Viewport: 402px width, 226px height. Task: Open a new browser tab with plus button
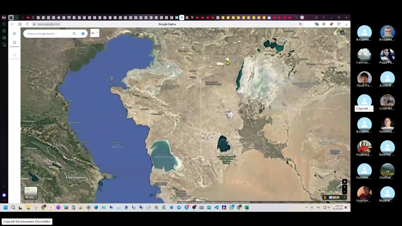pos(302,18)
